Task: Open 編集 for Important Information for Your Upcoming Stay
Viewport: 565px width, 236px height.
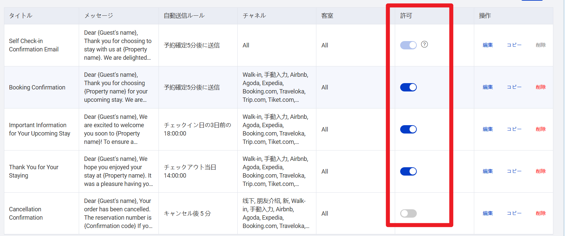Action: pos(488,129)
